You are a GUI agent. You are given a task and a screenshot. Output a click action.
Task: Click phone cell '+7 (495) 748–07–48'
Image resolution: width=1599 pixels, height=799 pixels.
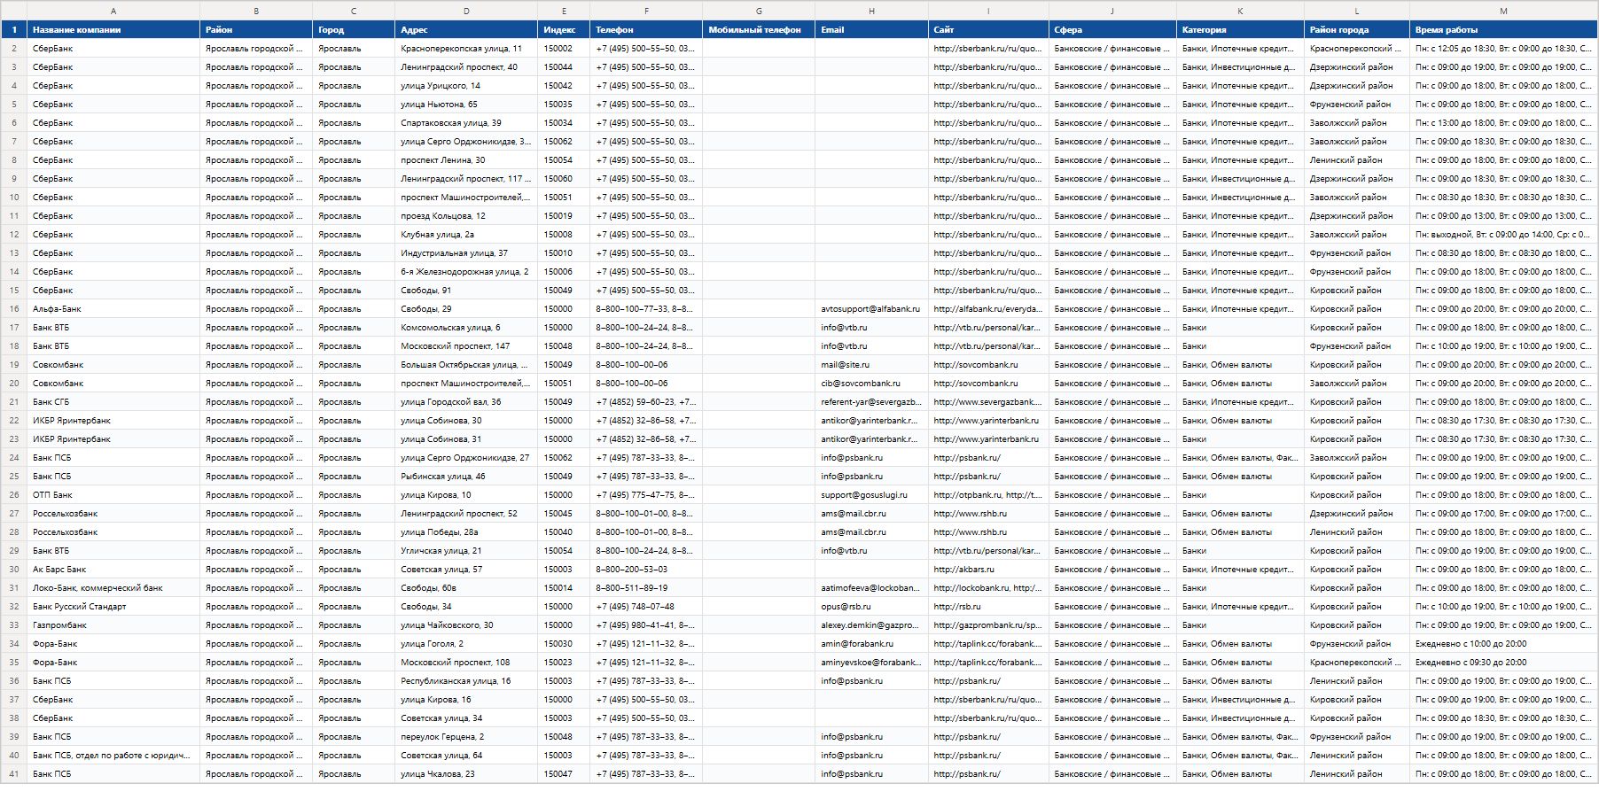coord(646,607)
